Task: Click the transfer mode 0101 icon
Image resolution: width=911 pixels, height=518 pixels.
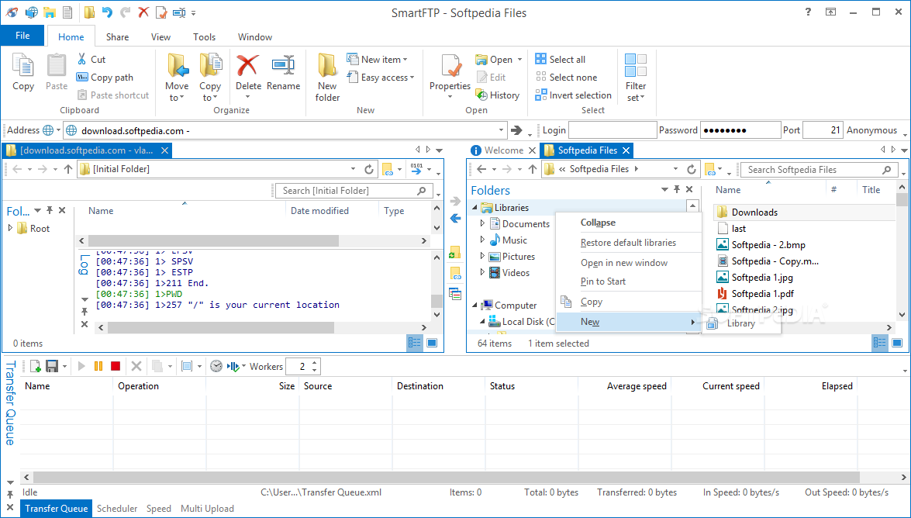Action: pyautogui.click(x=416, y=168)
